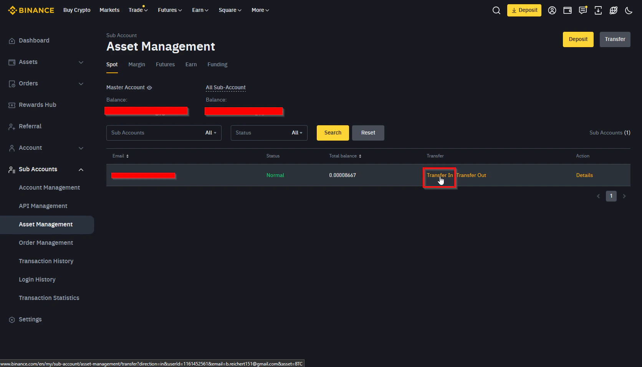Open the wallet overview icon
Image resolution: width=642 pixels, height=367 pixels.
(567, 10)
